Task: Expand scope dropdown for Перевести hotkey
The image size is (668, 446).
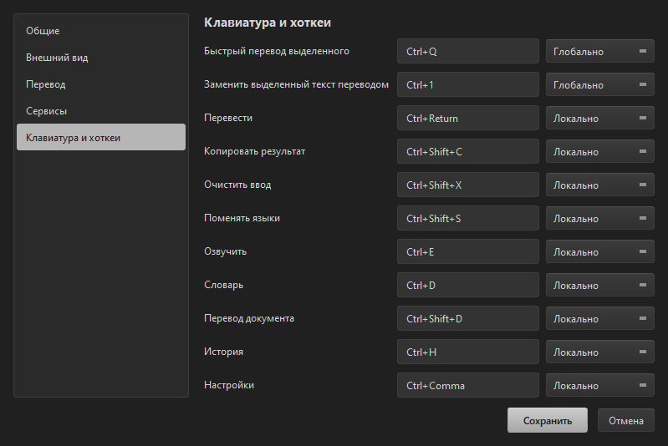Action: (599, 118)
